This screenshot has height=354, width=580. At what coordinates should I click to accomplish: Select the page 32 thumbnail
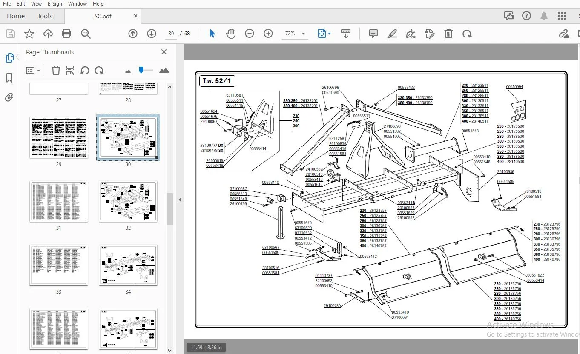tap(128, 202)
